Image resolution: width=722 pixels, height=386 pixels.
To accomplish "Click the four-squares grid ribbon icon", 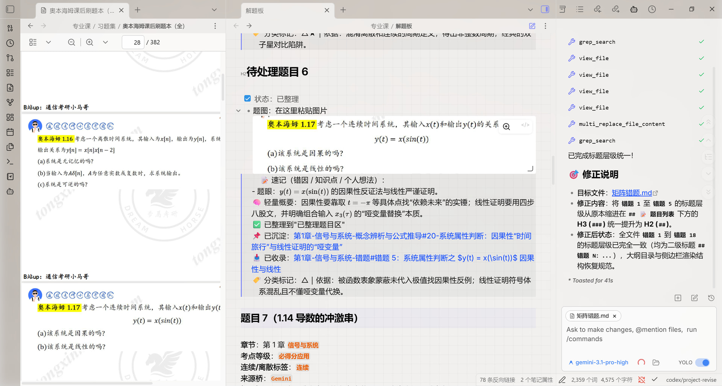I will coord(10,117).
